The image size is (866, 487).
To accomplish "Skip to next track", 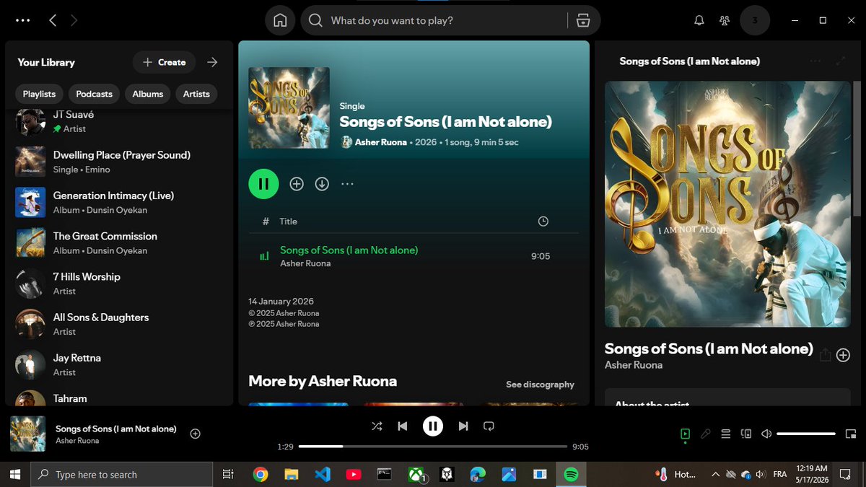I will coord(463,426).
